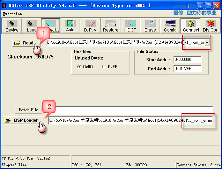
Task: Click the Erase tool icon
Action: coord(150,26)
